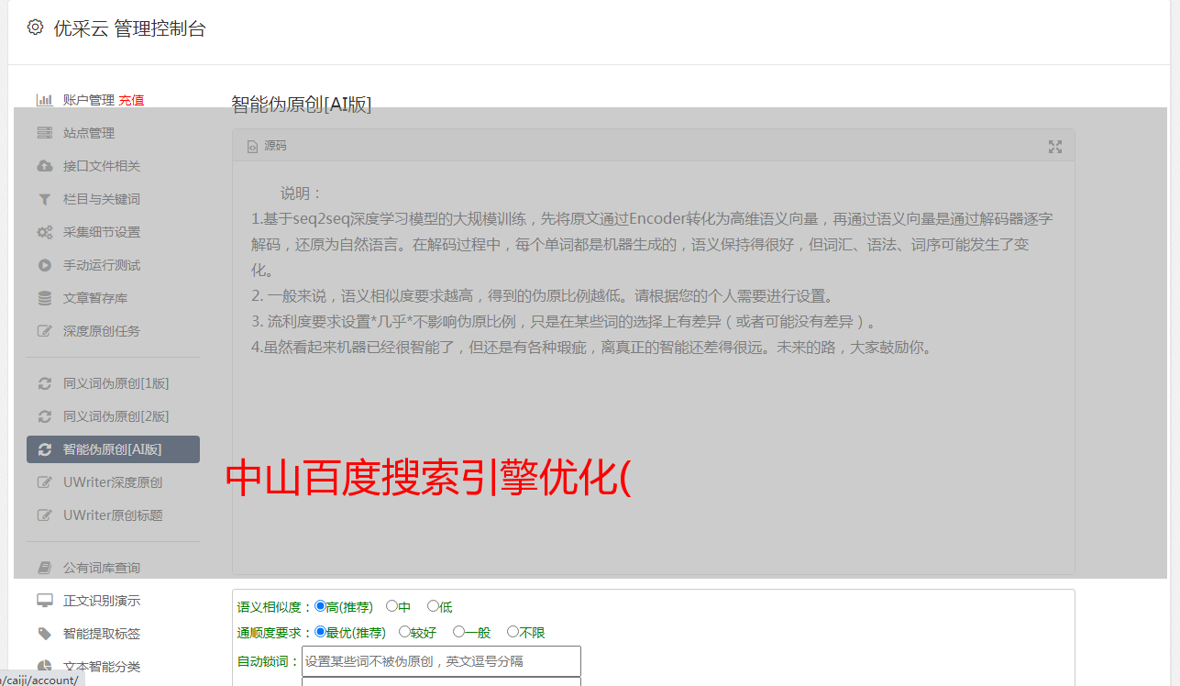Click the 自动锁词 label
Viewport: 1180px width, 686px height.
click(x=269, y=661)
